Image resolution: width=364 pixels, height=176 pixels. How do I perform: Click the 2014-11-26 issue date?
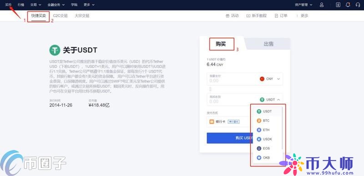tap(61, 105)
